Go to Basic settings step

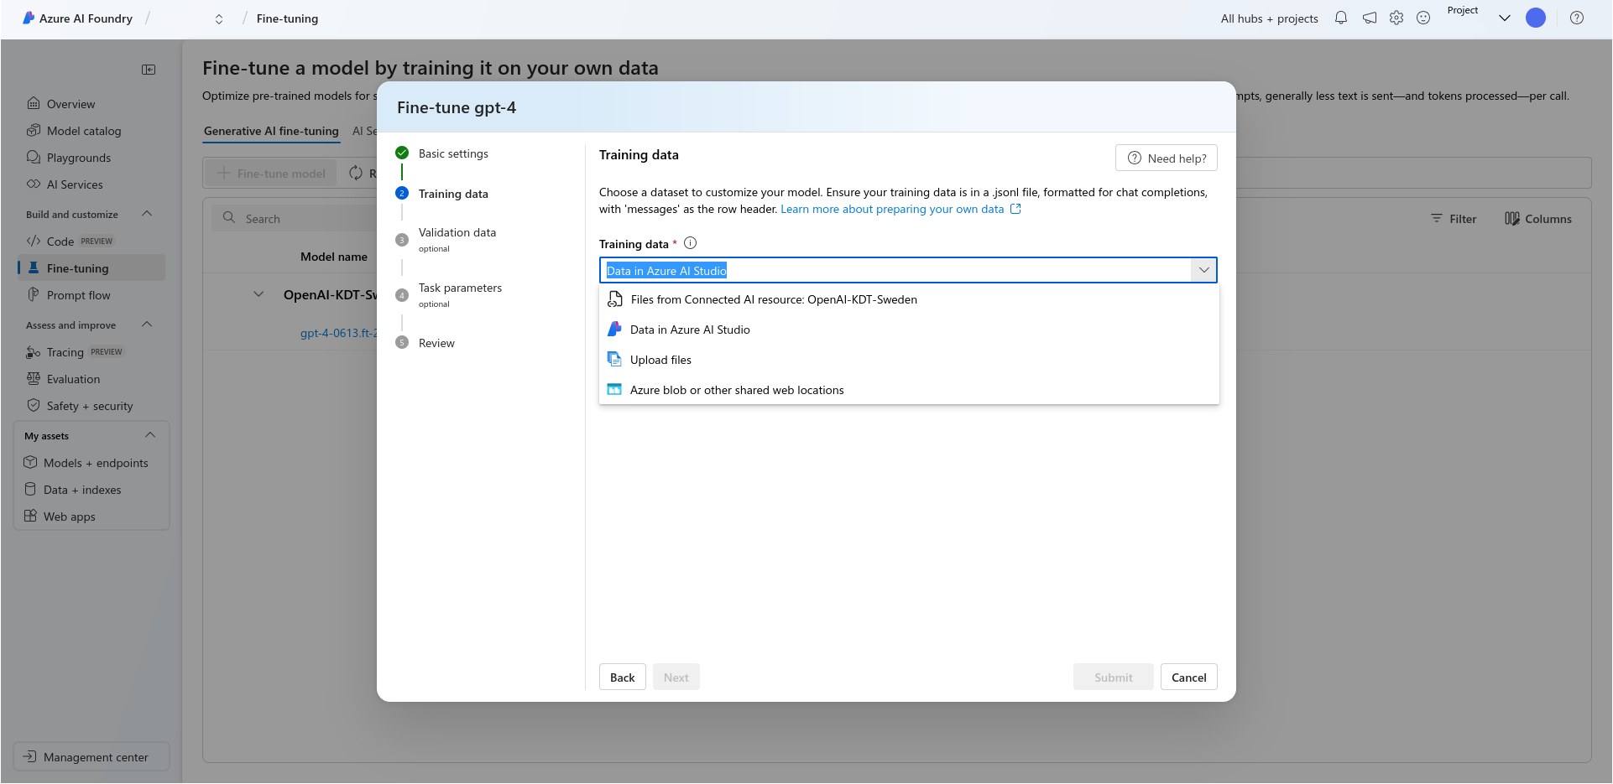coord(453,153)
